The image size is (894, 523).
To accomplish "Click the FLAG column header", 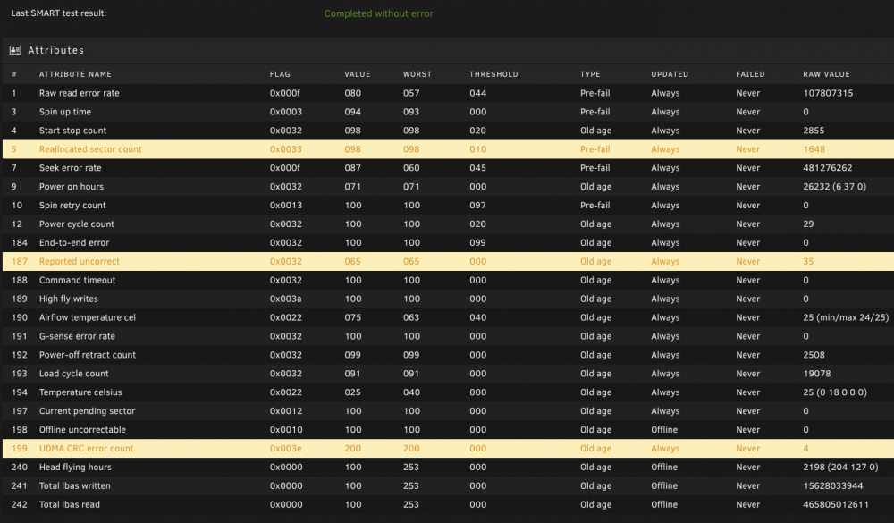I will (x=280, y=74).
